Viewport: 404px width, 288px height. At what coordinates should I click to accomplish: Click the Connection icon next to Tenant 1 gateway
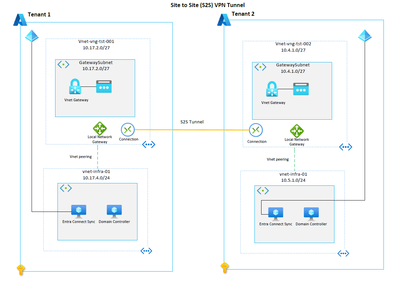[x=128, y=129]
